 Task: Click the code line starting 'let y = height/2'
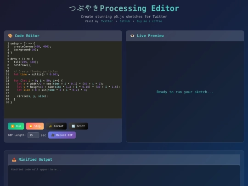tap(68, 87)
